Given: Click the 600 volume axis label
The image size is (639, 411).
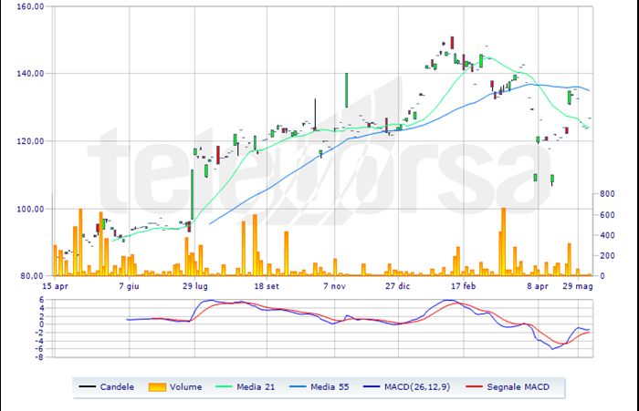Looking at the screenshot, I should [x=608, y=215].
